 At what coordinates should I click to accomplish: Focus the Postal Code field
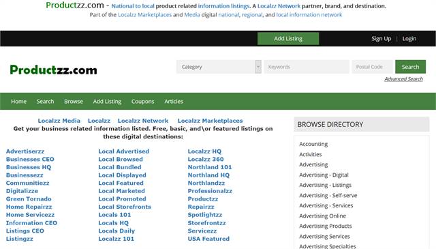[373, 67]
